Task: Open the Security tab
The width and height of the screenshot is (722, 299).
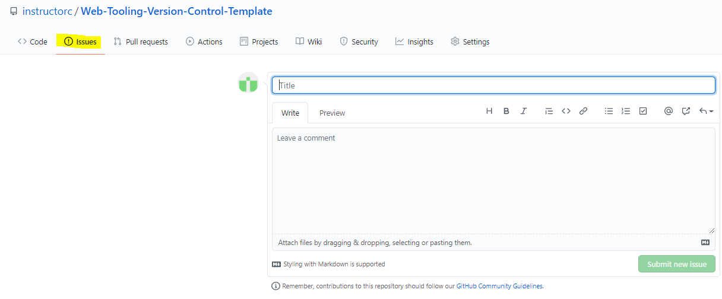Action: click(x=359, y=42)
